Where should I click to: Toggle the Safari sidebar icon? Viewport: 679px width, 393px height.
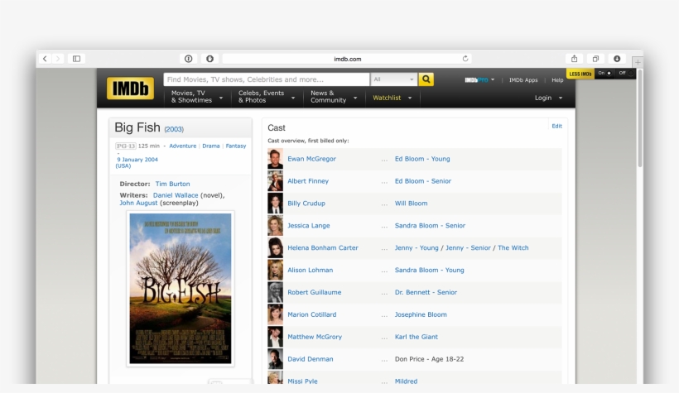click(x=77, y=59)
